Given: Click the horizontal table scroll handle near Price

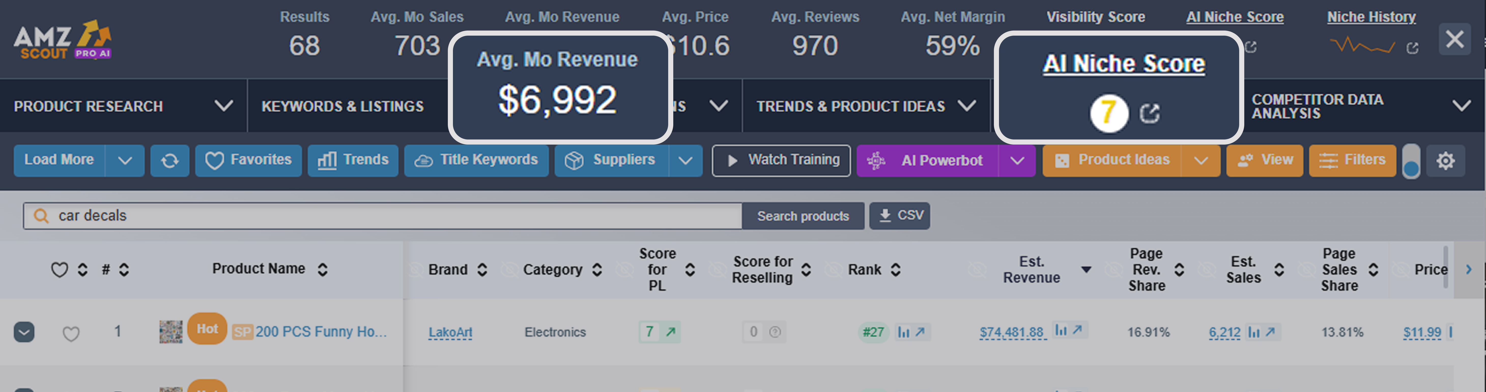Looking at the screenshot, I should pos(1445,267).
